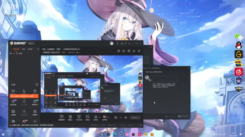Open WeChat desktop shortcut
The image size is (245, 137).
click(x=239, y=37)
